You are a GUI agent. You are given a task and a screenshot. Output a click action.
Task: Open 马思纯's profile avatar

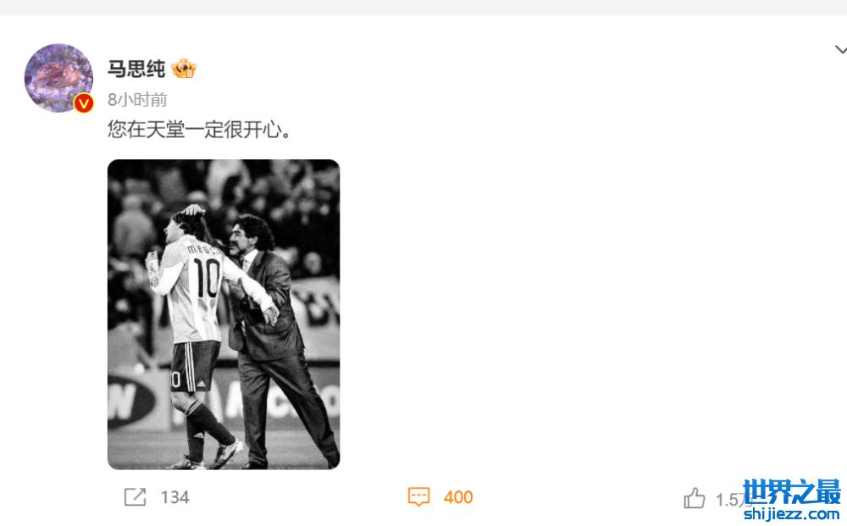58,78
